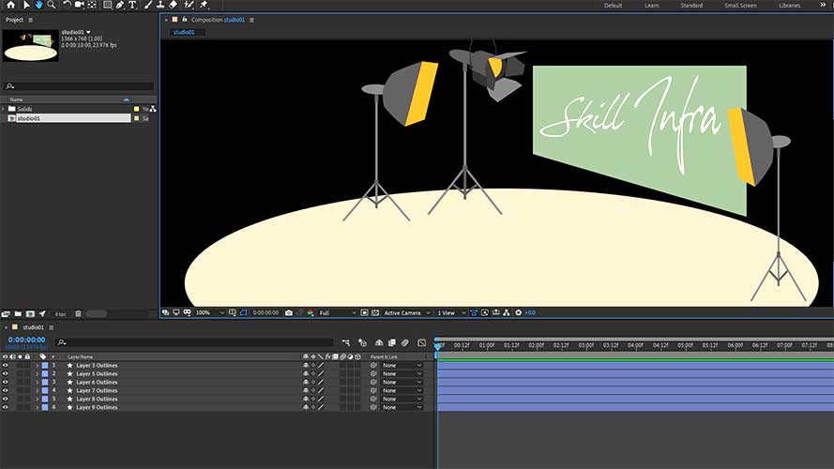The height and width of the screenshot is (469, 834).
Task: Create a new composition from Project panel
Action: (30, 313)
